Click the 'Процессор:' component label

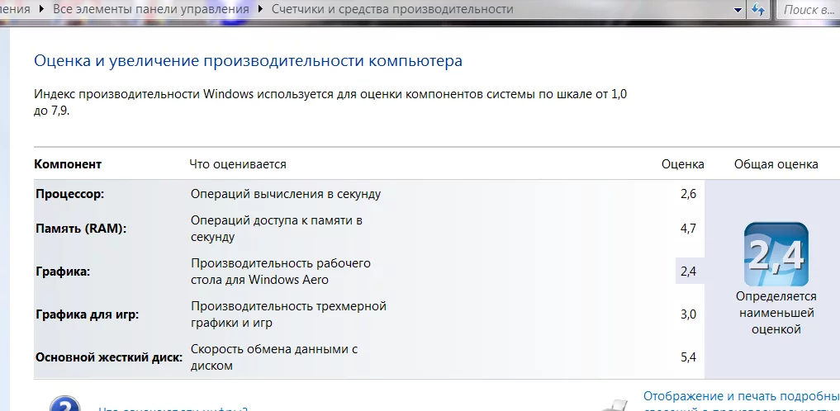pyautogui.click(x=69, y=194)
